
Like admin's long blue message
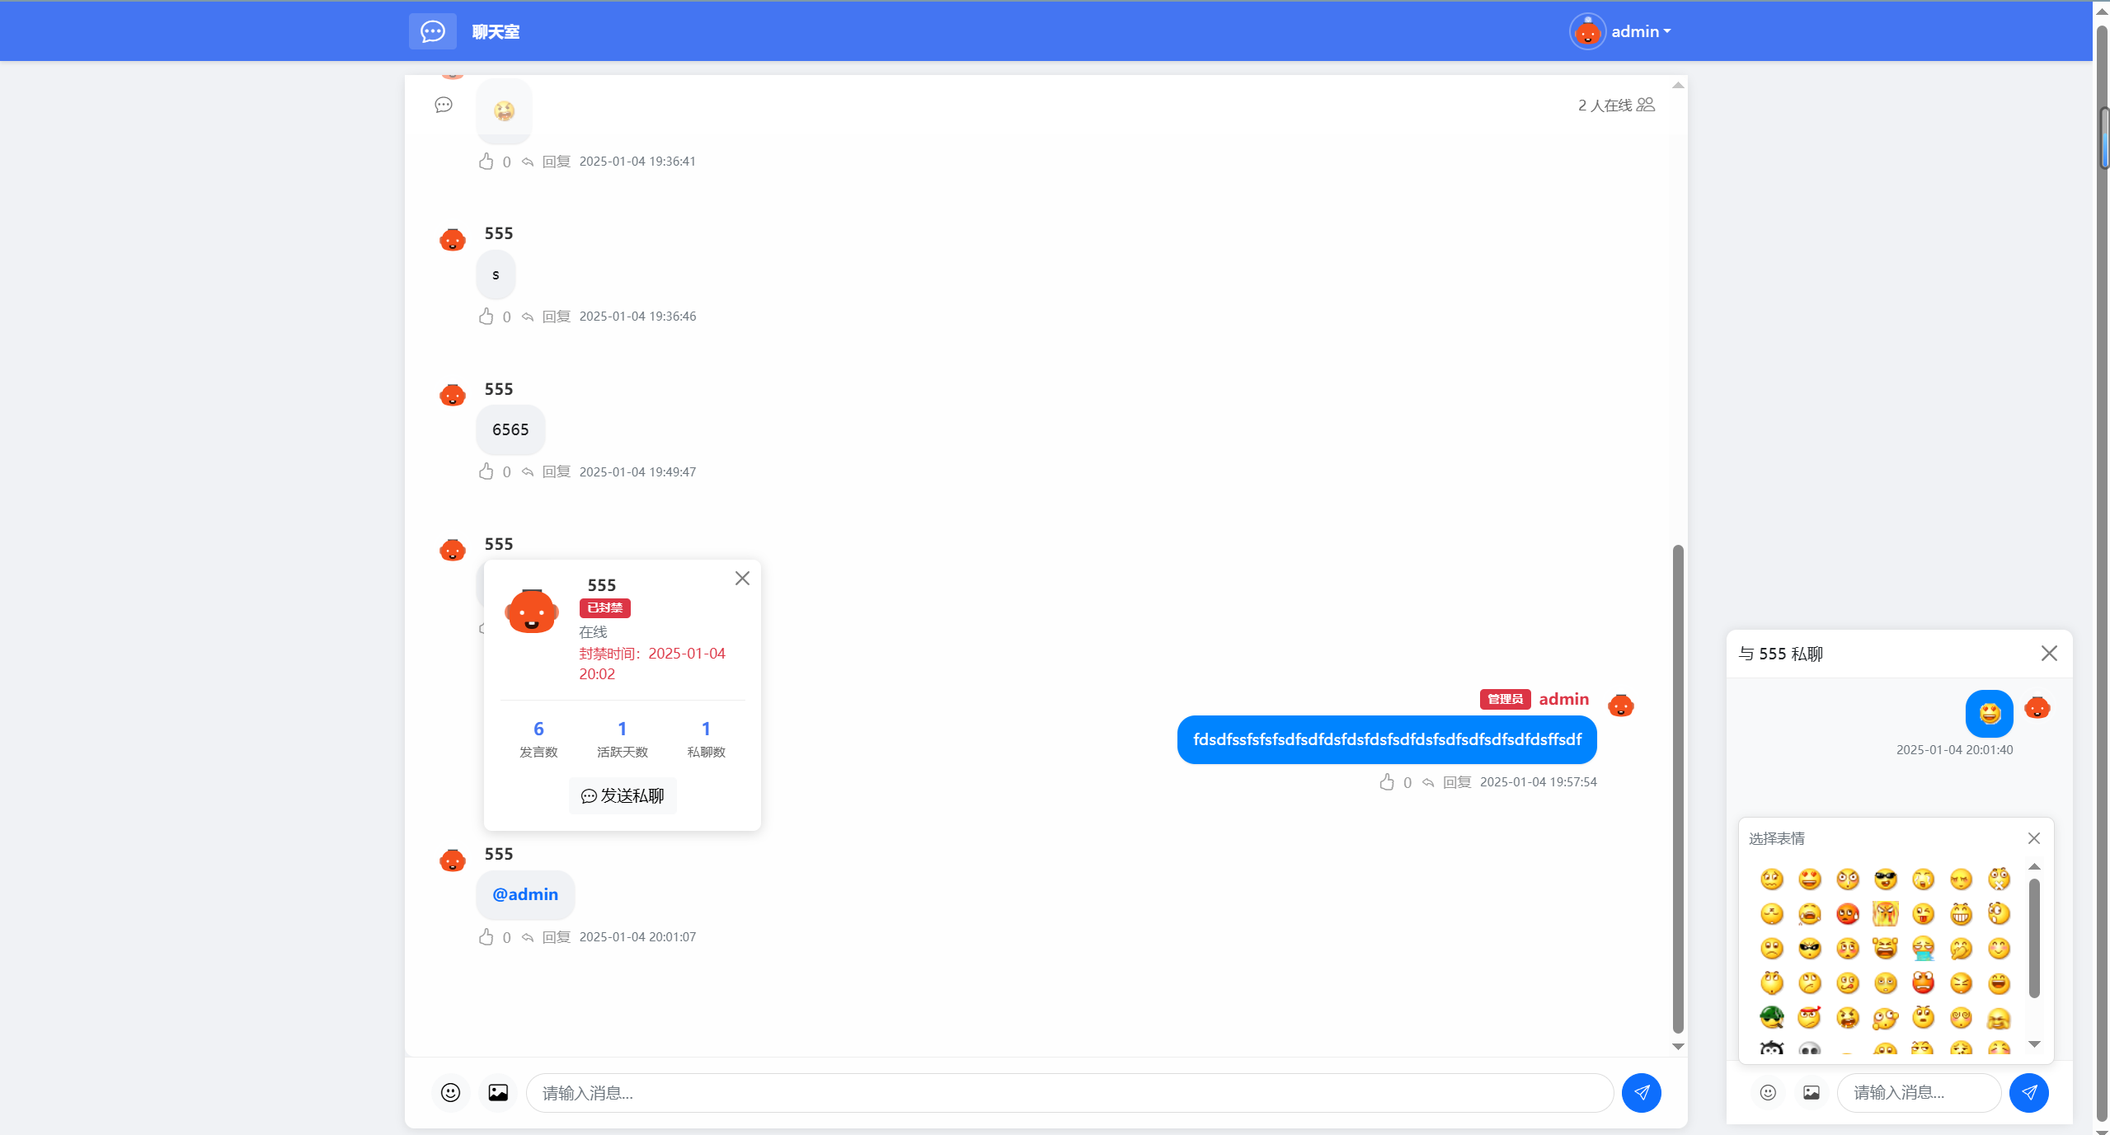pos(1387,782)
